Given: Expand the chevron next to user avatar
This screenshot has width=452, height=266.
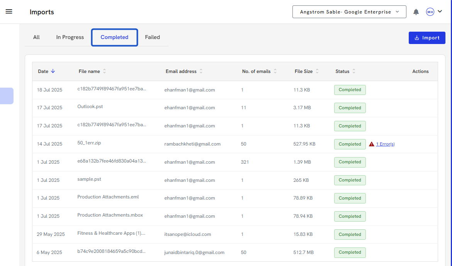Looking at the screenshot, I should click(x=440, y=12).
